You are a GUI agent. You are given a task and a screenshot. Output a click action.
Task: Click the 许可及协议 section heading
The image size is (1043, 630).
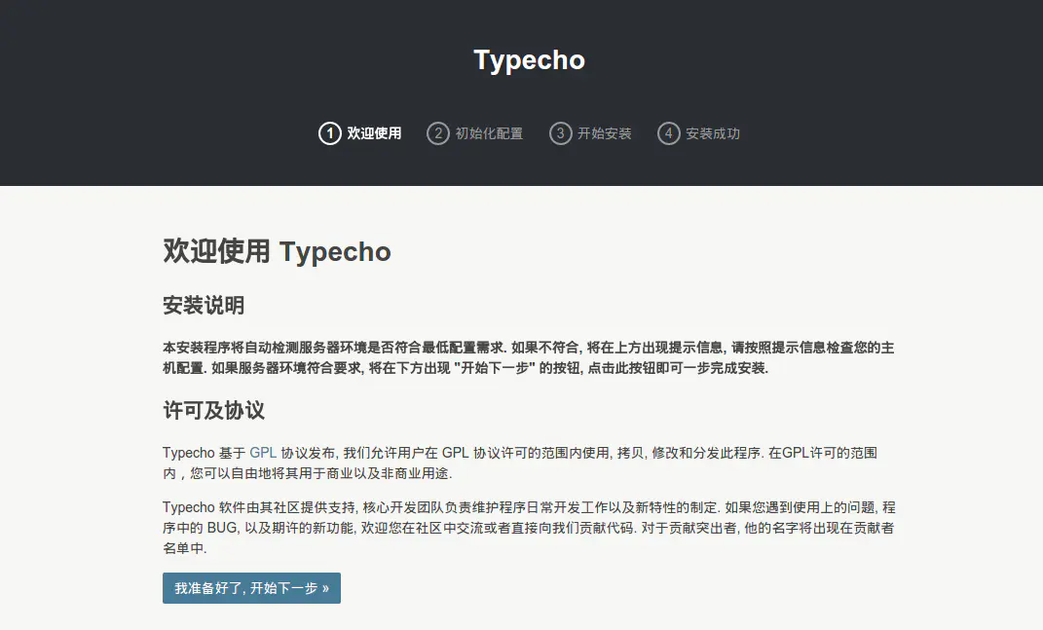[213, 410]
